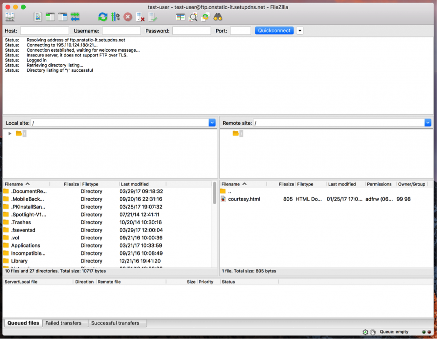Click the Local site path field
The height and width of the screenshot is (339, 437).
pos(120,123)
